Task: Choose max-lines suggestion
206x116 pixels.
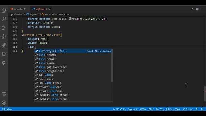Action: click(x=73, y=75)
